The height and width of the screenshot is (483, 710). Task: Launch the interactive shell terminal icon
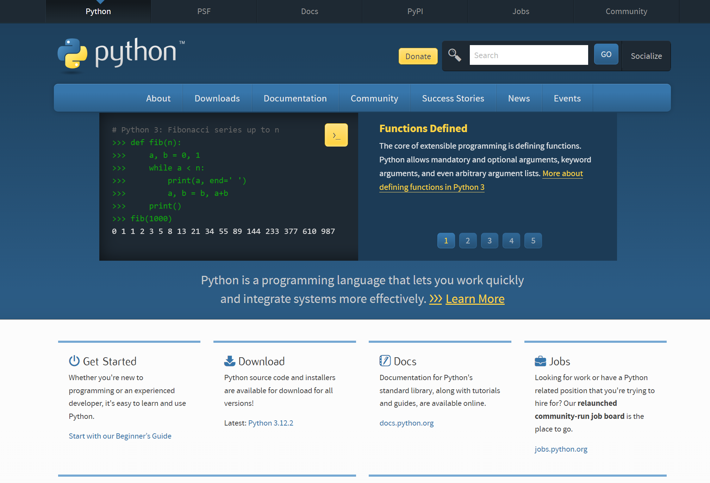[336, 135]
